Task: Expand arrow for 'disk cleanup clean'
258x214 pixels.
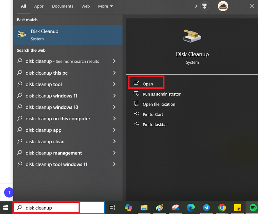Action: pyautogui.click(x=114, y=141)
